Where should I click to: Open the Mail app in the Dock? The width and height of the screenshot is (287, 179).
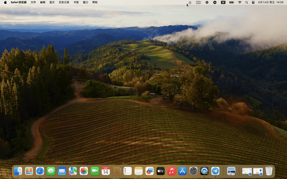pyautogui.click(x=62, y=171)
